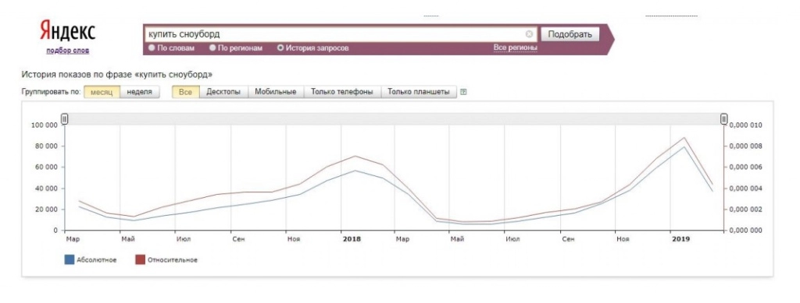Click the Подобрать button

(570, 34)
